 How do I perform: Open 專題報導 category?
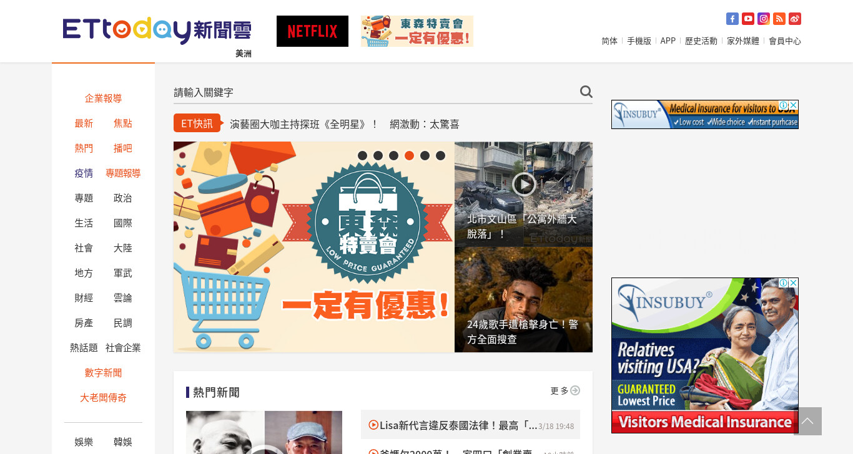coord(123,173)
